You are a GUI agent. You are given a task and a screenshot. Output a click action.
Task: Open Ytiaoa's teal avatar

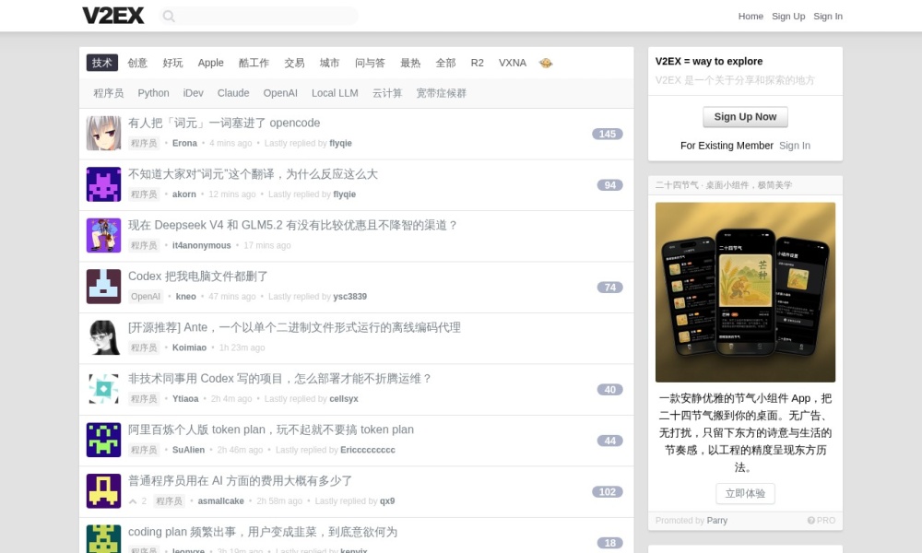[x=103, y=389]
